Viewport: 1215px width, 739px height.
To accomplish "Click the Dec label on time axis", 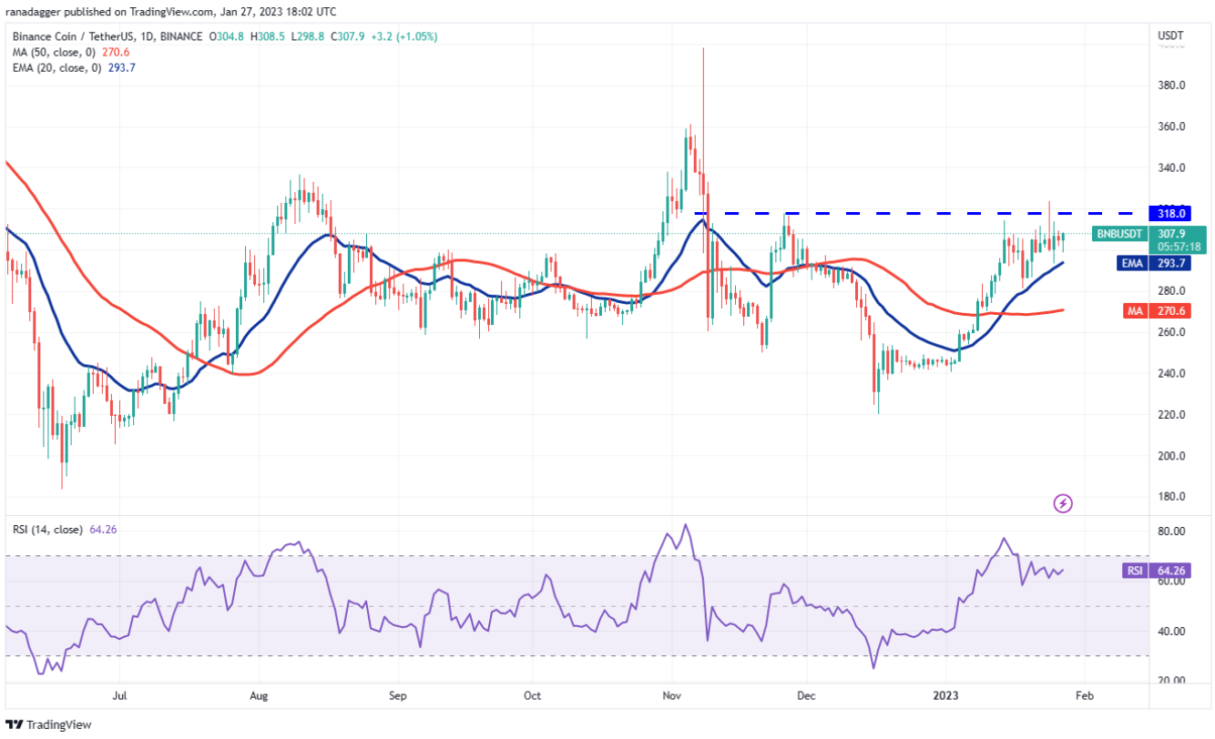I will [807, 696].
